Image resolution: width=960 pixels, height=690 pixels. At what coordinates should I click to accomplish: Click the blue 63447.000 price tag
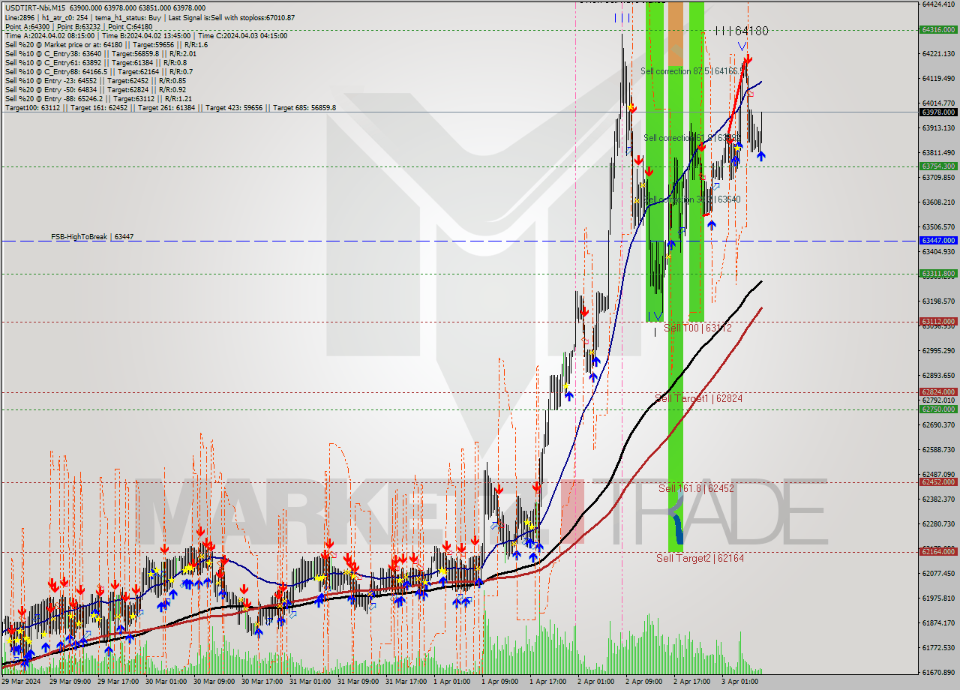point(937,240)
